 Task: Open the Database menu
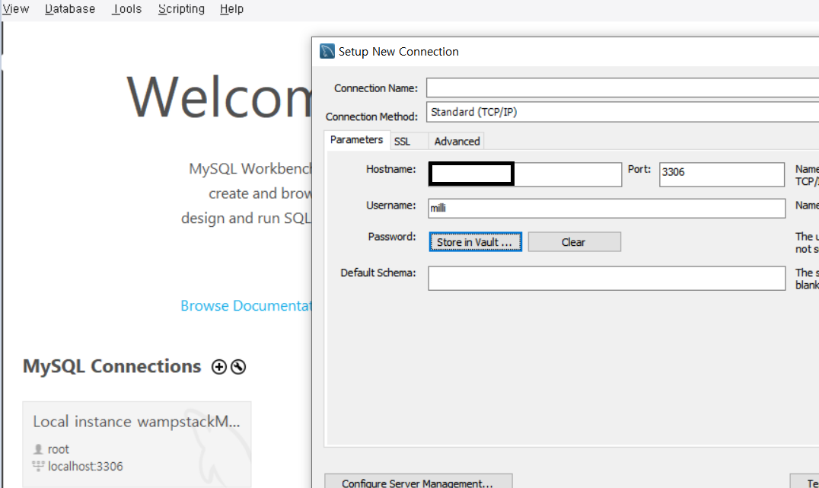[70, 9]
